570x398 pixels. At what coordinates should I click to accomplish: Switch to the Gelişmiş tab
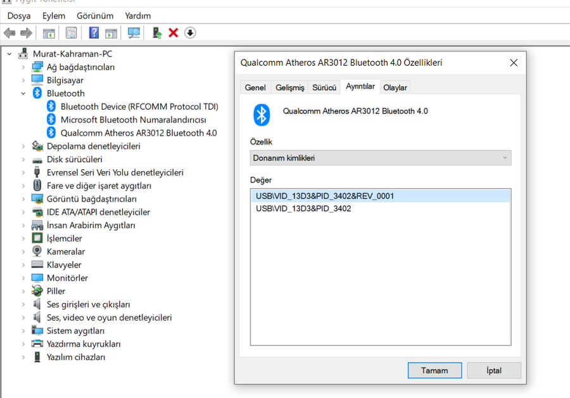pyautogui.click(x=289, y=87)
